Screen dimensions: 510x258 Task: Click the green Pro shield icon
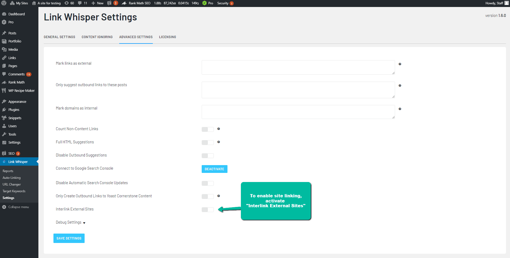[205, 3]
